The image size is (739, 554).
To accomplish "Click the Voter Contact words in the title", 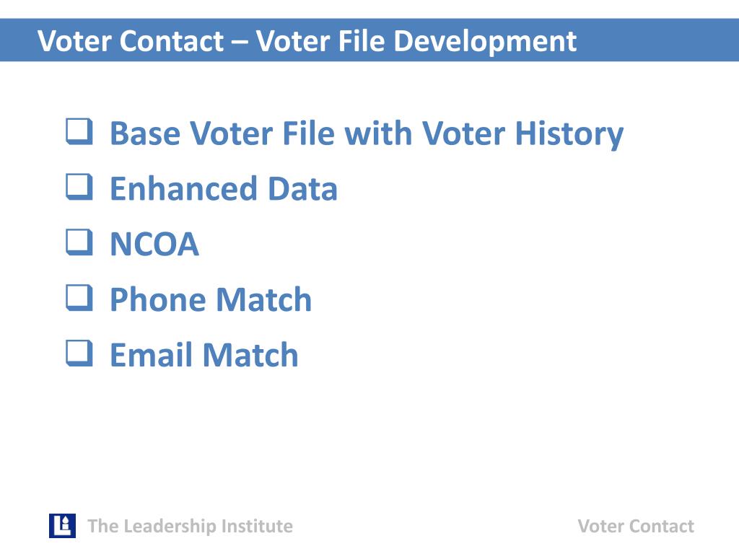I will tap(131, 41).
